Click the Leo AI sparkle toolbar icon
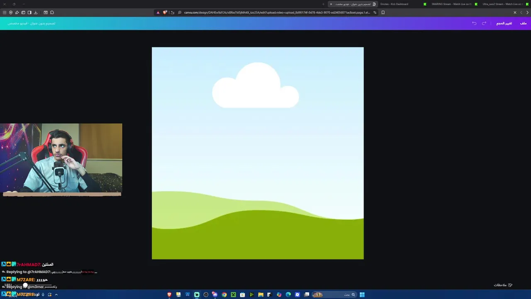The width and height of the screenshot is (531, 299). [17, 12]
